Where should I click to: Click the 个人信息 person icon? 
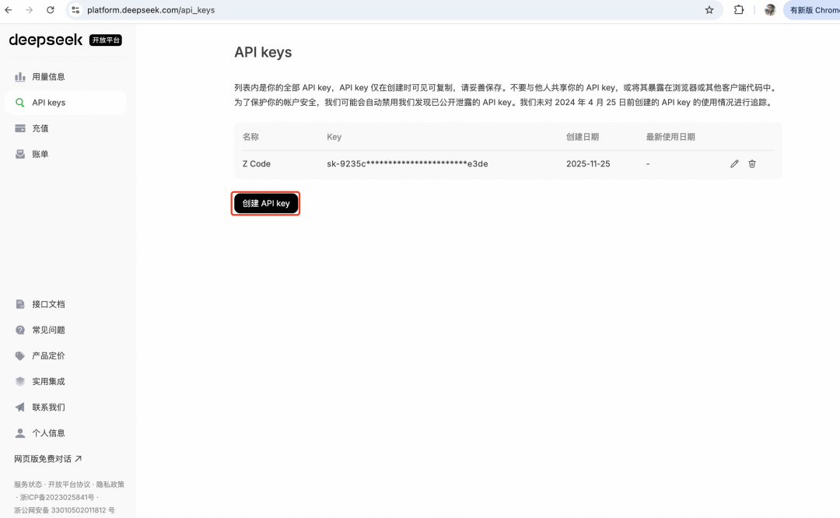pos(19,432)
